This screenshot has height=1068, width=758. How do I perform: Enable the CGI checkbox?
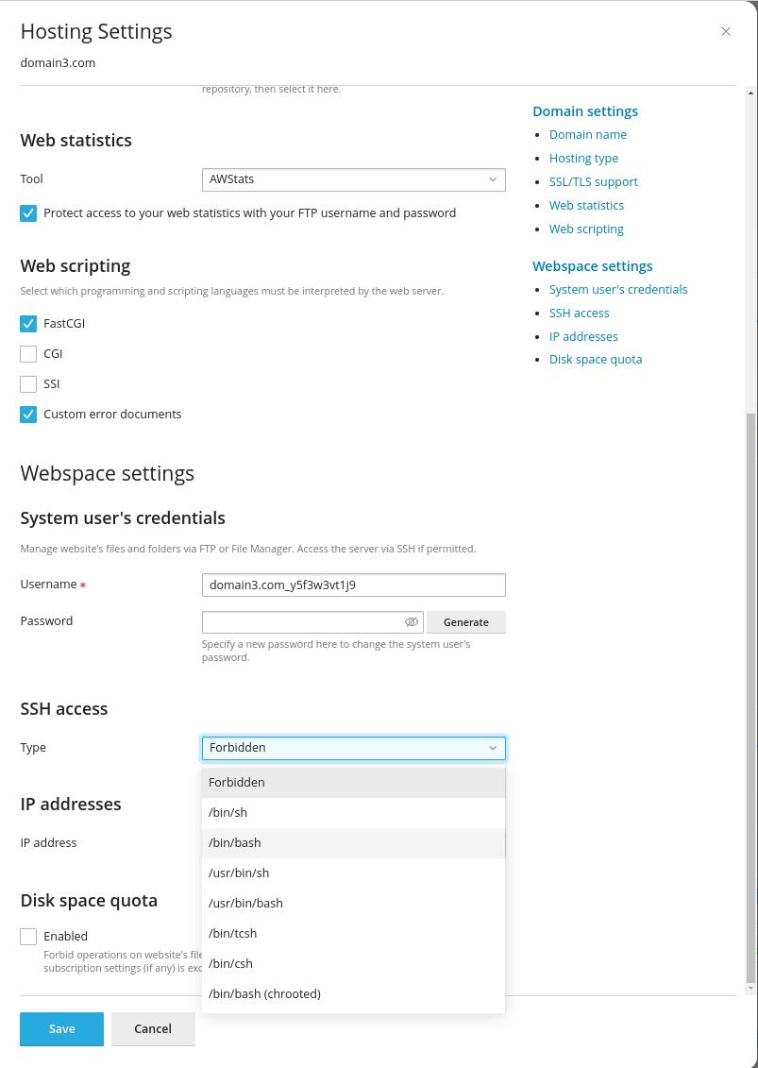click(28, 353)
